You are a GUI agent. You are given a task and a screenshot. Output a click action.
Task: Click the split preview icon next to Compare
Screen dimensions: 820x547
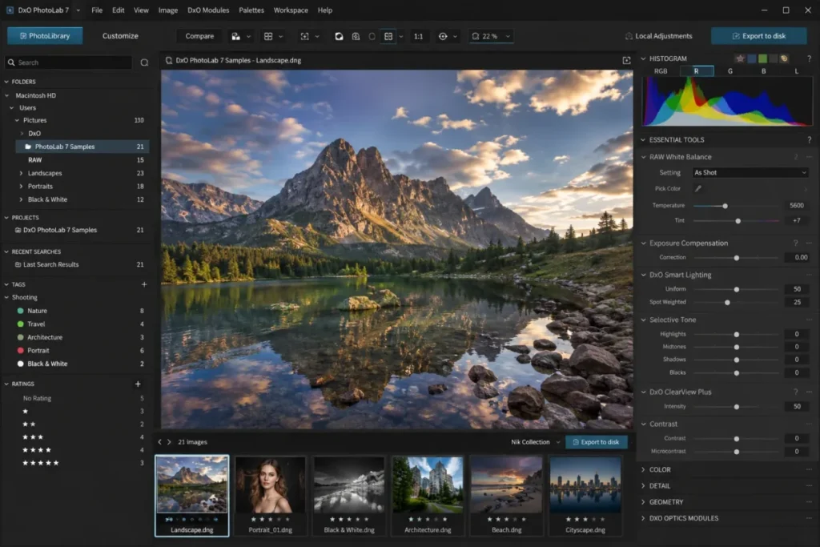pyautogui.click(x=236, y=36)
